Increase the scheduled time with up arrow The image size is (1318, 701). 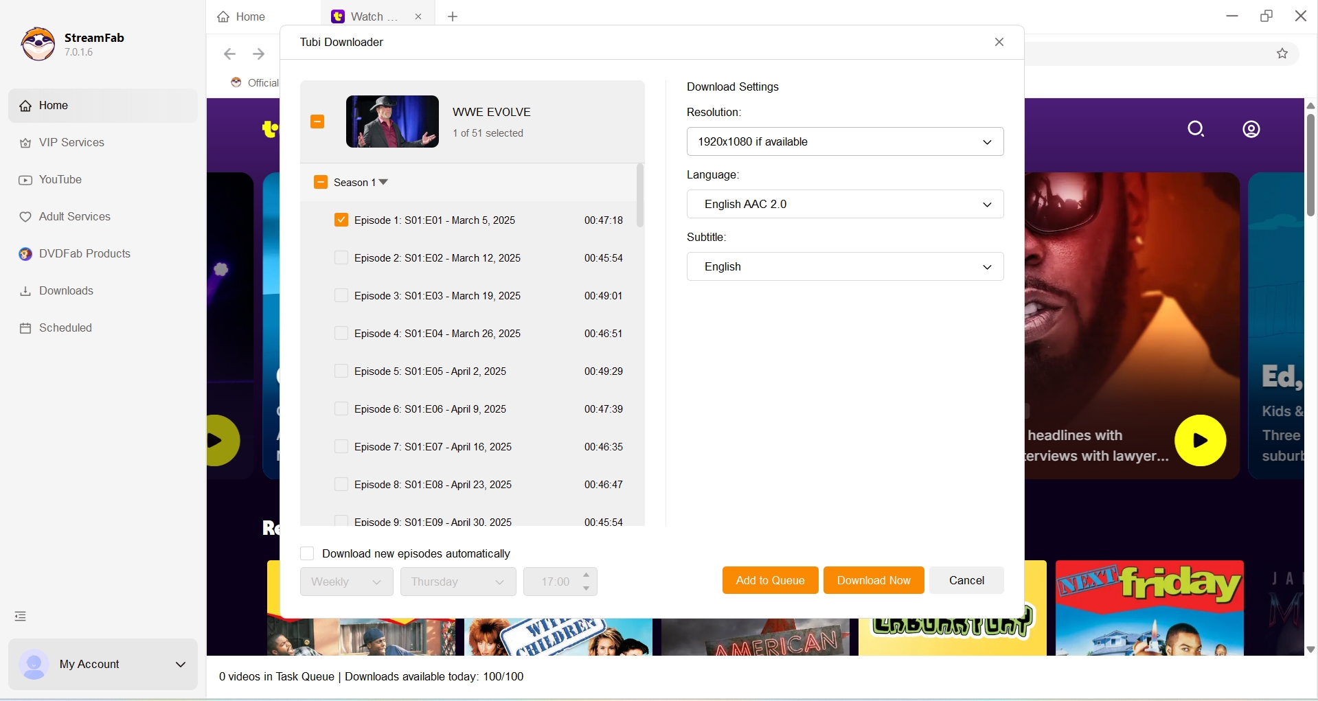tap(585, 575)
